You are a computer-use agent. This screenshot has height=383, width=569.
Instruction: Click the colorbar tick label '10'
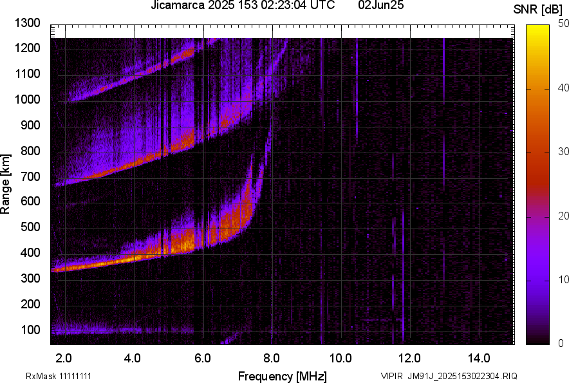point(564,279)
